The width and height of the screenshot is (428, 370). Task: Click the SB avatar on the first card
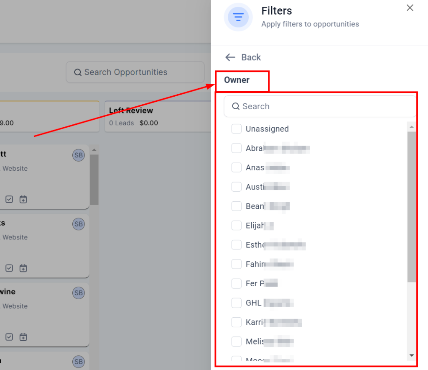[79, 156]
